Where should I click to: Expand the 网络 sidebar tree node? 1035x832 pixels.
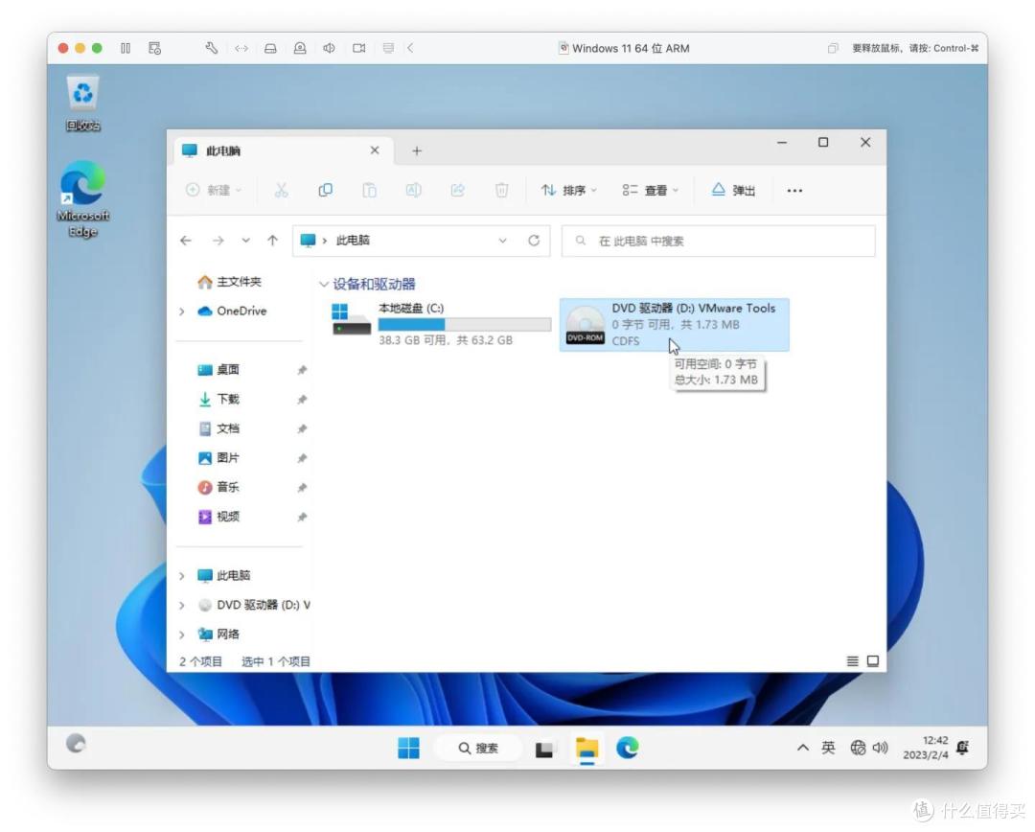pyautogui.click(x=182, y=634)
